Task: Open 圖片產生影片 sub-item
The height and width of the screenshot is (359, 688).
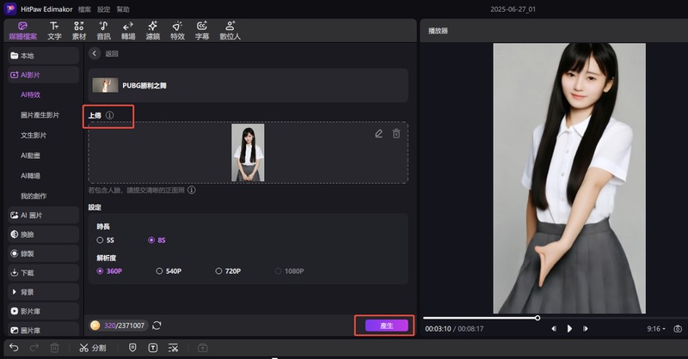Action: tap(40, 115)
